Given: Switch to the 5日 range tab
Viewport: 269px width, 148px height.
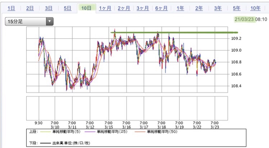Looking at the screenshot, I should [67, 8].
